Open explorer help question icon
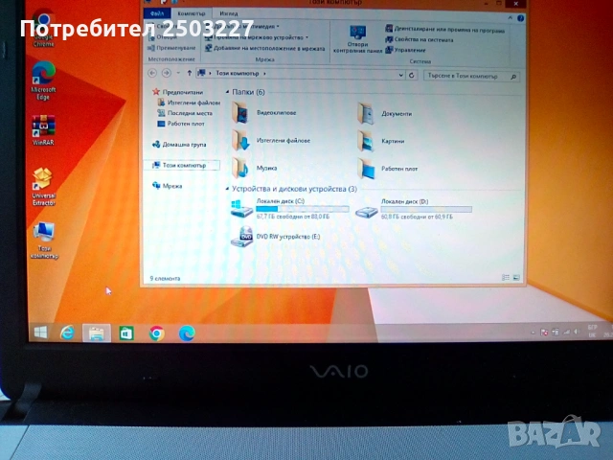Viewport: 613px width, 460px height. pyautogui.click(x=520, y=18)
